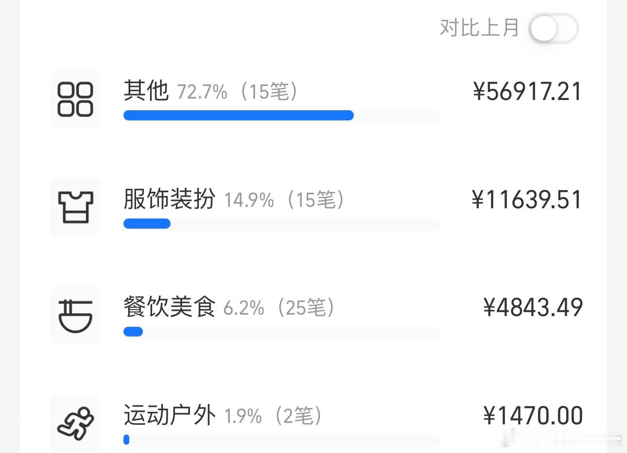Open the 运动户外 category label
The image size is (627, 453).
(x=169, y=416)
